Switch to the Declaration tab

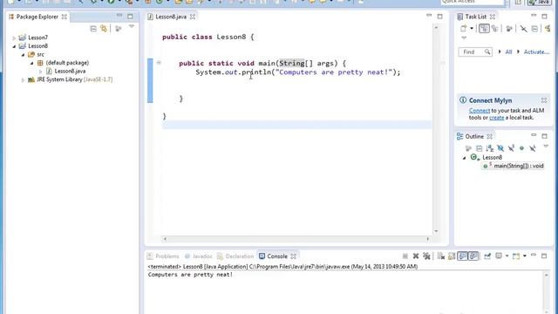point(240,256)
